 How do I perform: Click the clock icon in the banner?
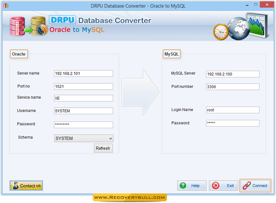coord(221,32)
